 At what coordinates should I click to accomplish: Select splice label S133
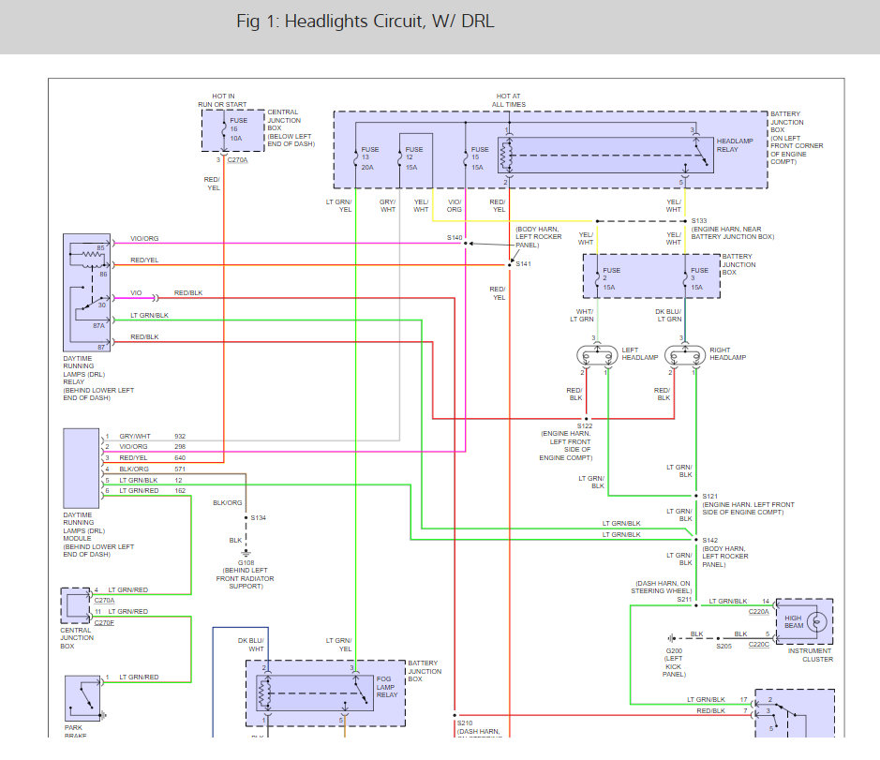(699, 221)
